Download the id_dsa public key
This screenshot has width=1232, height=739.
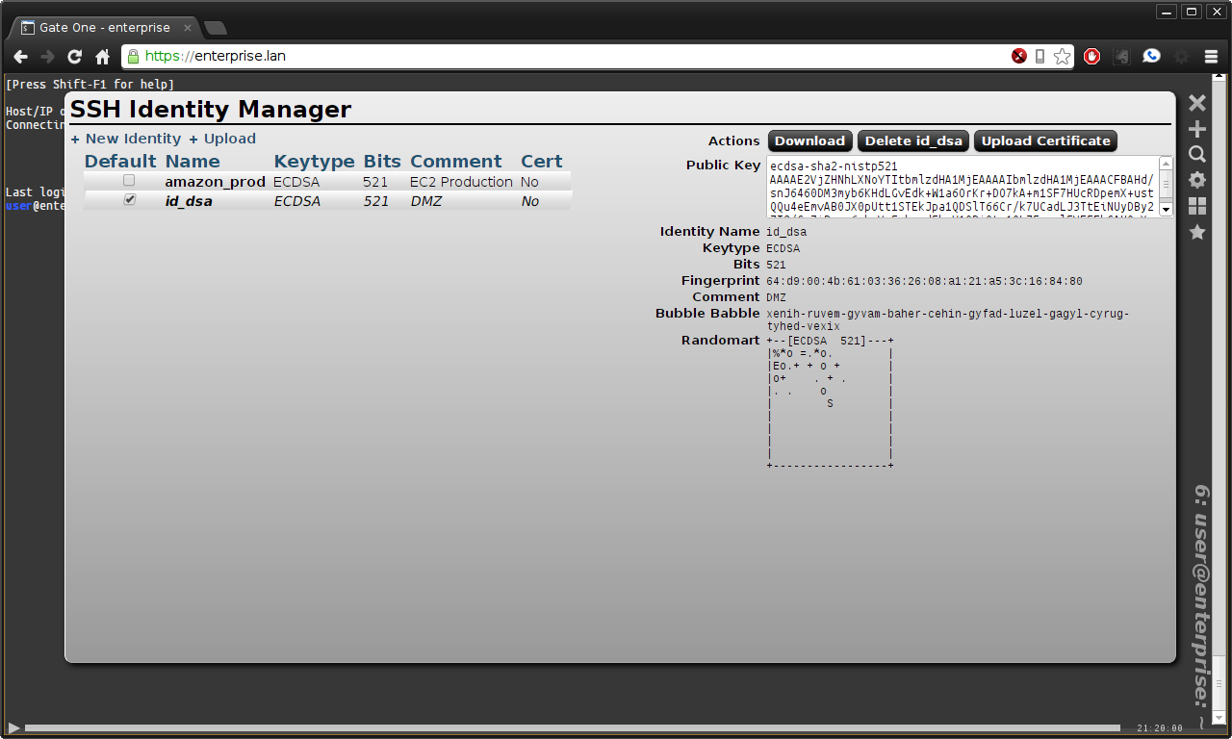pyautogui.click(x=809, y=140)
